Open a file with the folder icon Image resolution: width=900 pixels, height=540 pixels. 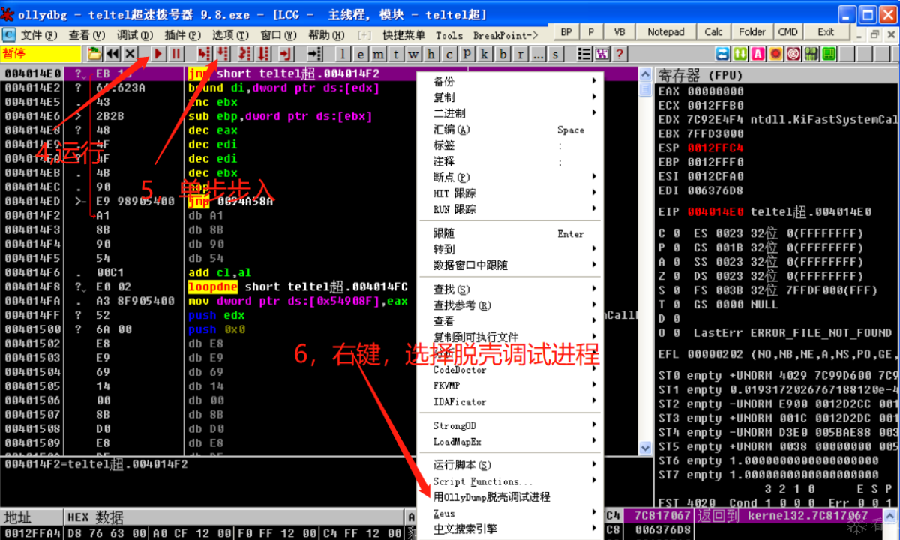pos(94,54)
